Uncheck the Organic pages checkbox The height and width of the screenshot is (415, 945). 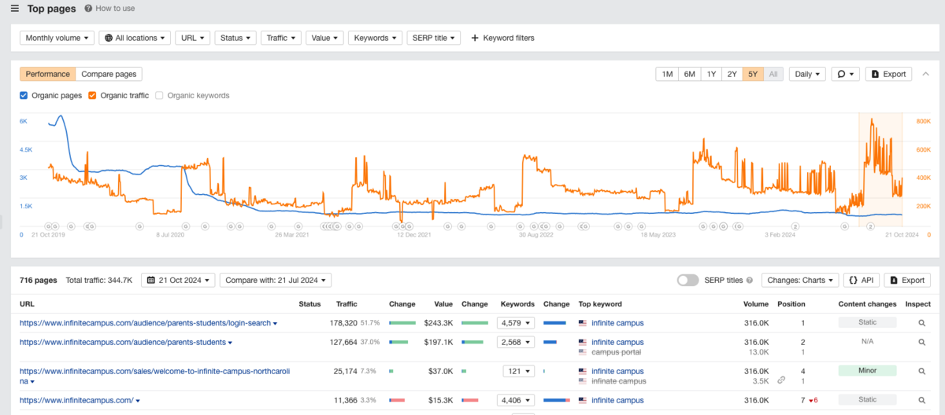click(x=24, y=96)
